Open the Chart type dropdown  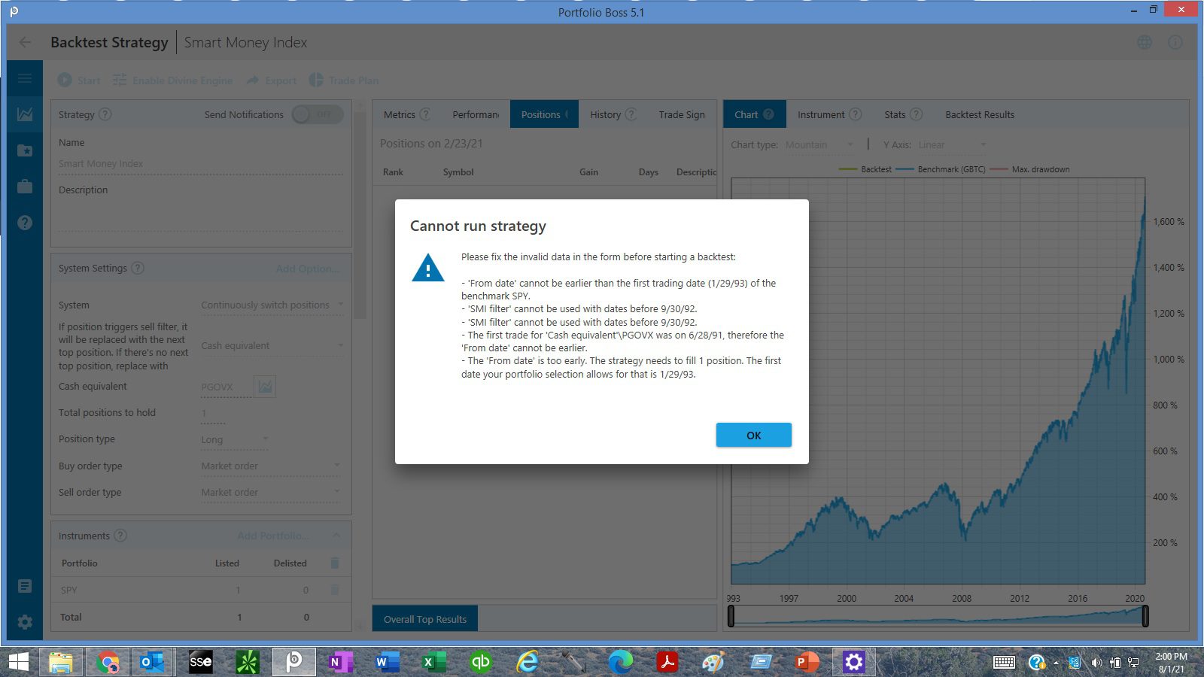pos(819,144)
